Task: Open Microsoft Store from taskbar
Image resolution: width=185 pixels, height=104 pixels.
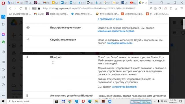Action: (x=57, y=101)
